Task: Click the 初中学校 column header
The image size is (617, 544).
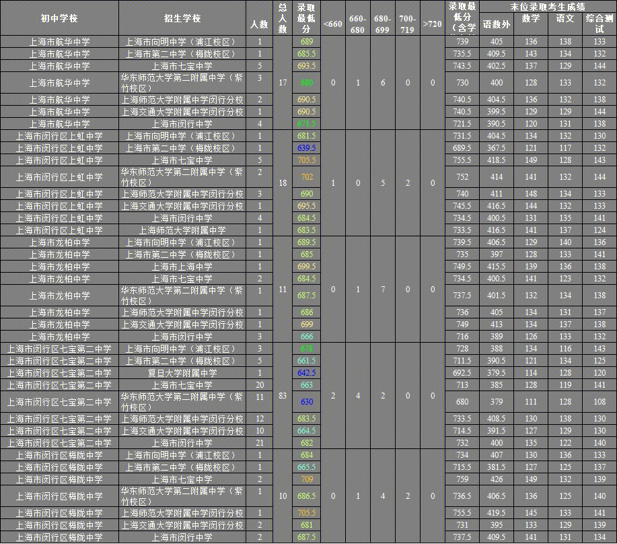Action: pyautogui.click(x=59, y=18)
